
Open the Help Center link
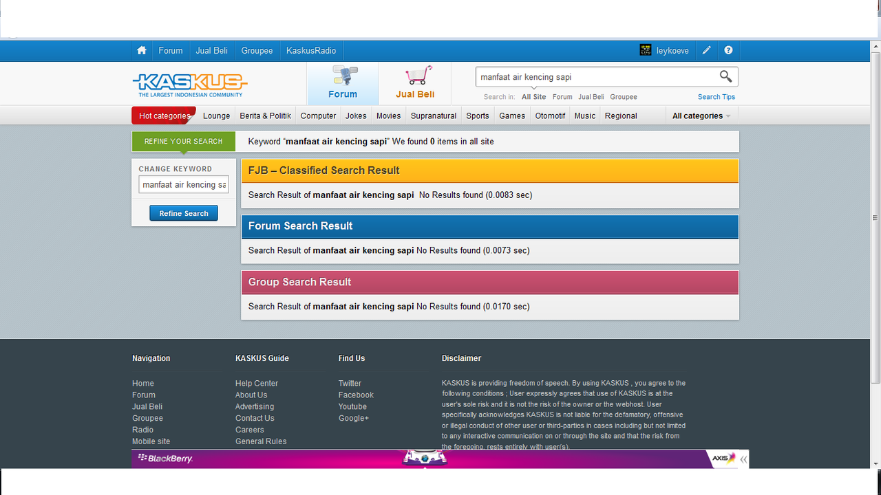click(x=257, y=384)
